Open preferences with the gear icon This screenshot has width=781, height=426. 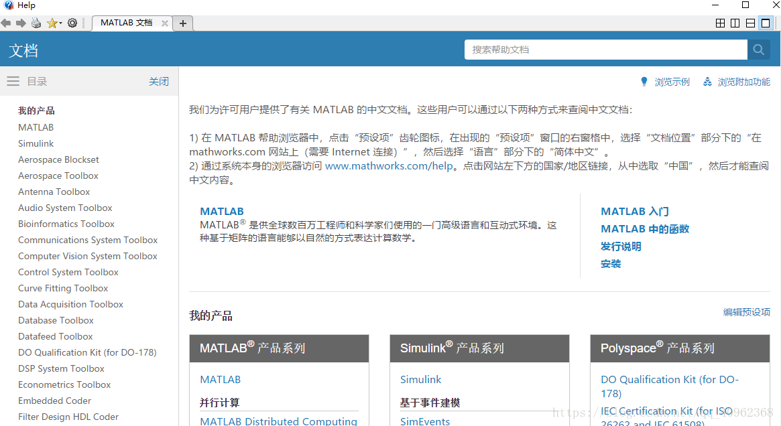pyautogui.click(x=72, y=23)
